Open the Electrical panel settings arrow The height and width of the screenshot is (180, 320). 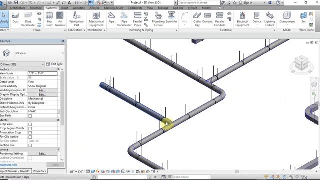click(x=274, y=30)
